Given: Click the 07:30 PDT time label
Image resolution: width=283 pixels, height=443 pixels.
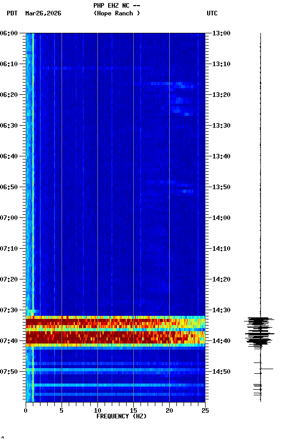Looking at the screenshot, I should [9, 310].
